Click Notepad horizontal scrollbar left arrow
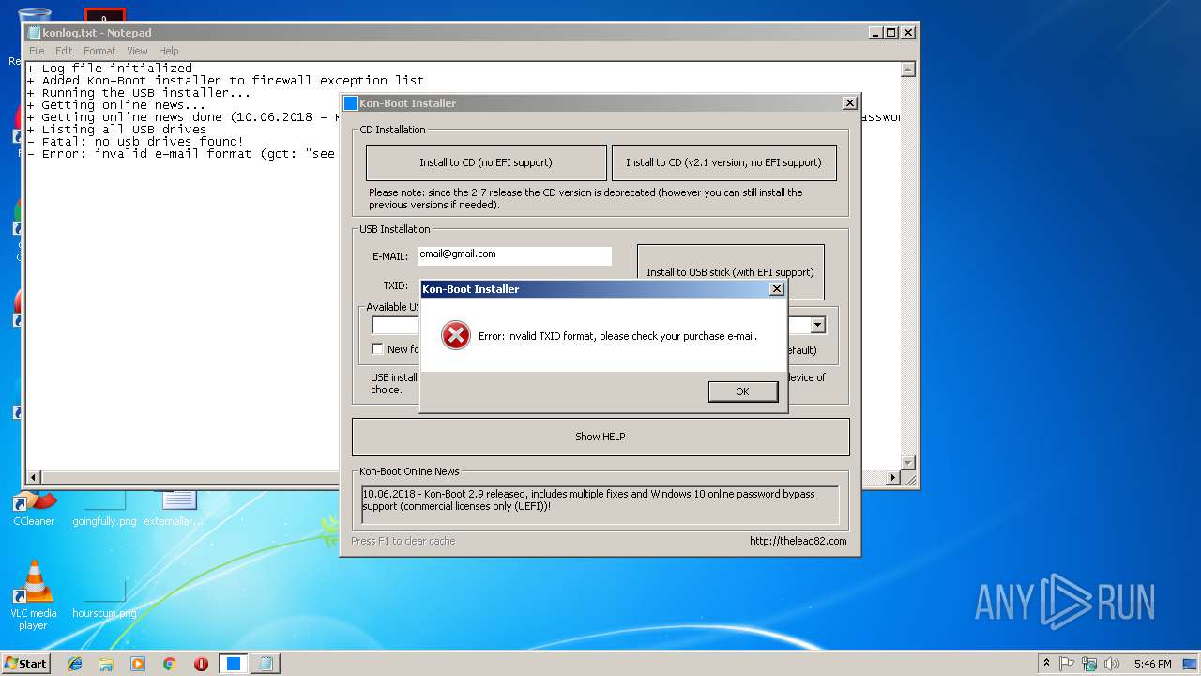Viewport: 1201px width, 676px height. pos(34,478)
